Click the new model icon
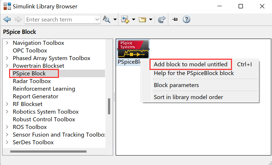 coord(125,19)
